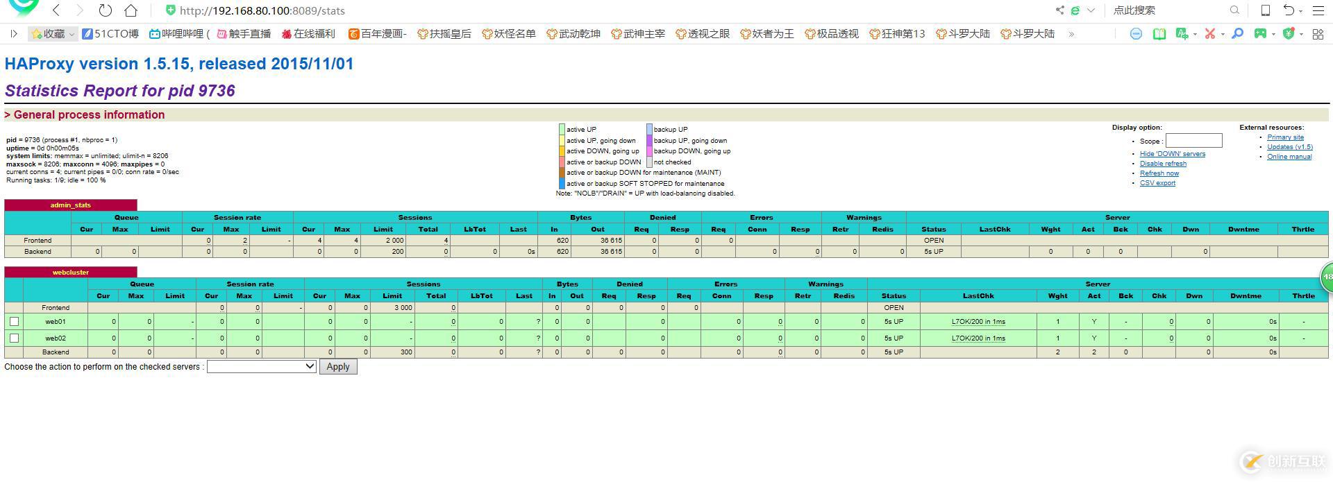Click the back navigation arrow

click(x=56, y=10)
